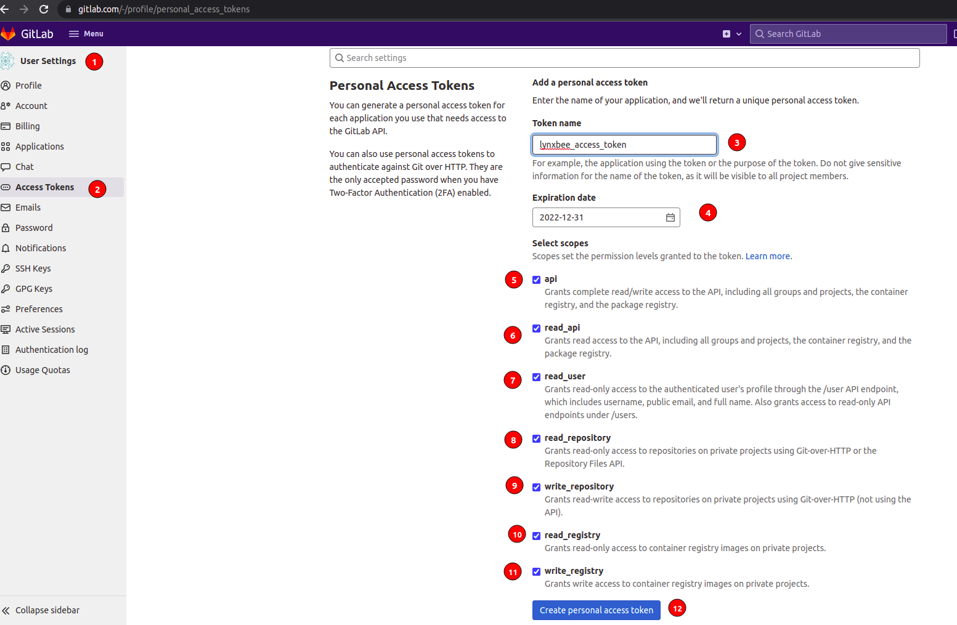Uncheck the write_registry scope checkbox

point(536,571)
